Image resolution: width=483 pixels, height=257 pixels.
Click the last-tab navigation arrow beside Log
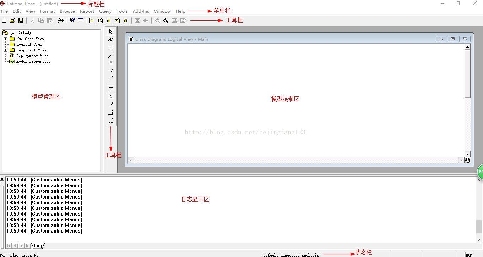(x=28, y=246)
